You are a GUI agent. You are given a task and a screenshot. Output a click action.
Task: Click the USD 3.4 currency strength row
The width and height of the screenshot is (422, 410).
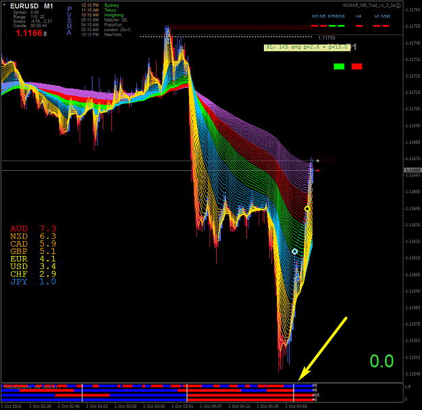33,266
